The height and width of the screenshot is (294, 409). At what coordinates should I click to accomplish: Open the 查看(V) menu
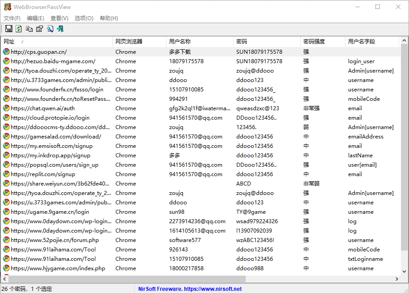coord(60,18)
